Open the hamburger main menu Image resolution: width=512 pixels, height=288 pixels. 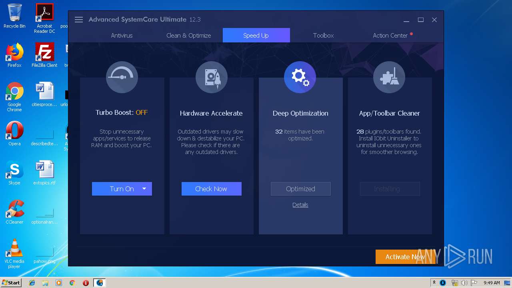point(79,20)
